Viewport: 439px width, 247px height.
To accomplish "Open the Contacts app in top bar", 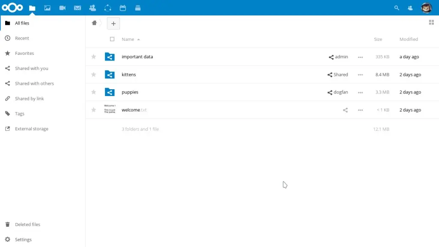I will click(x=93, y=8).
